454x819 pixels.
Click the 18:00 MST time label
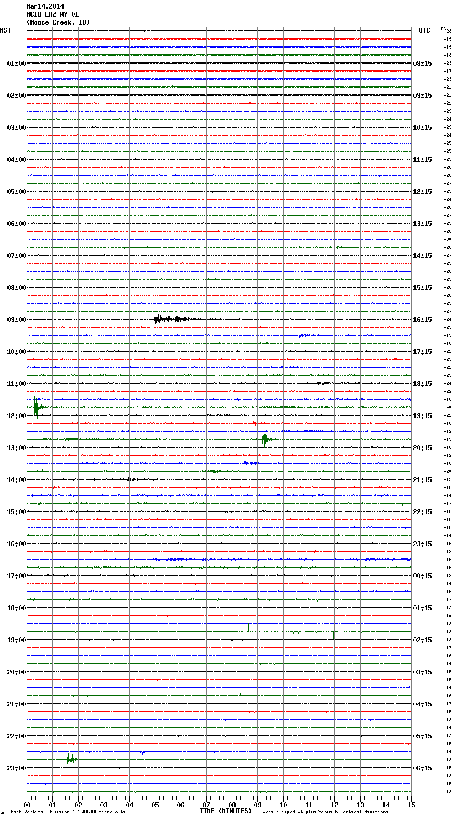(x=17, y=608)
